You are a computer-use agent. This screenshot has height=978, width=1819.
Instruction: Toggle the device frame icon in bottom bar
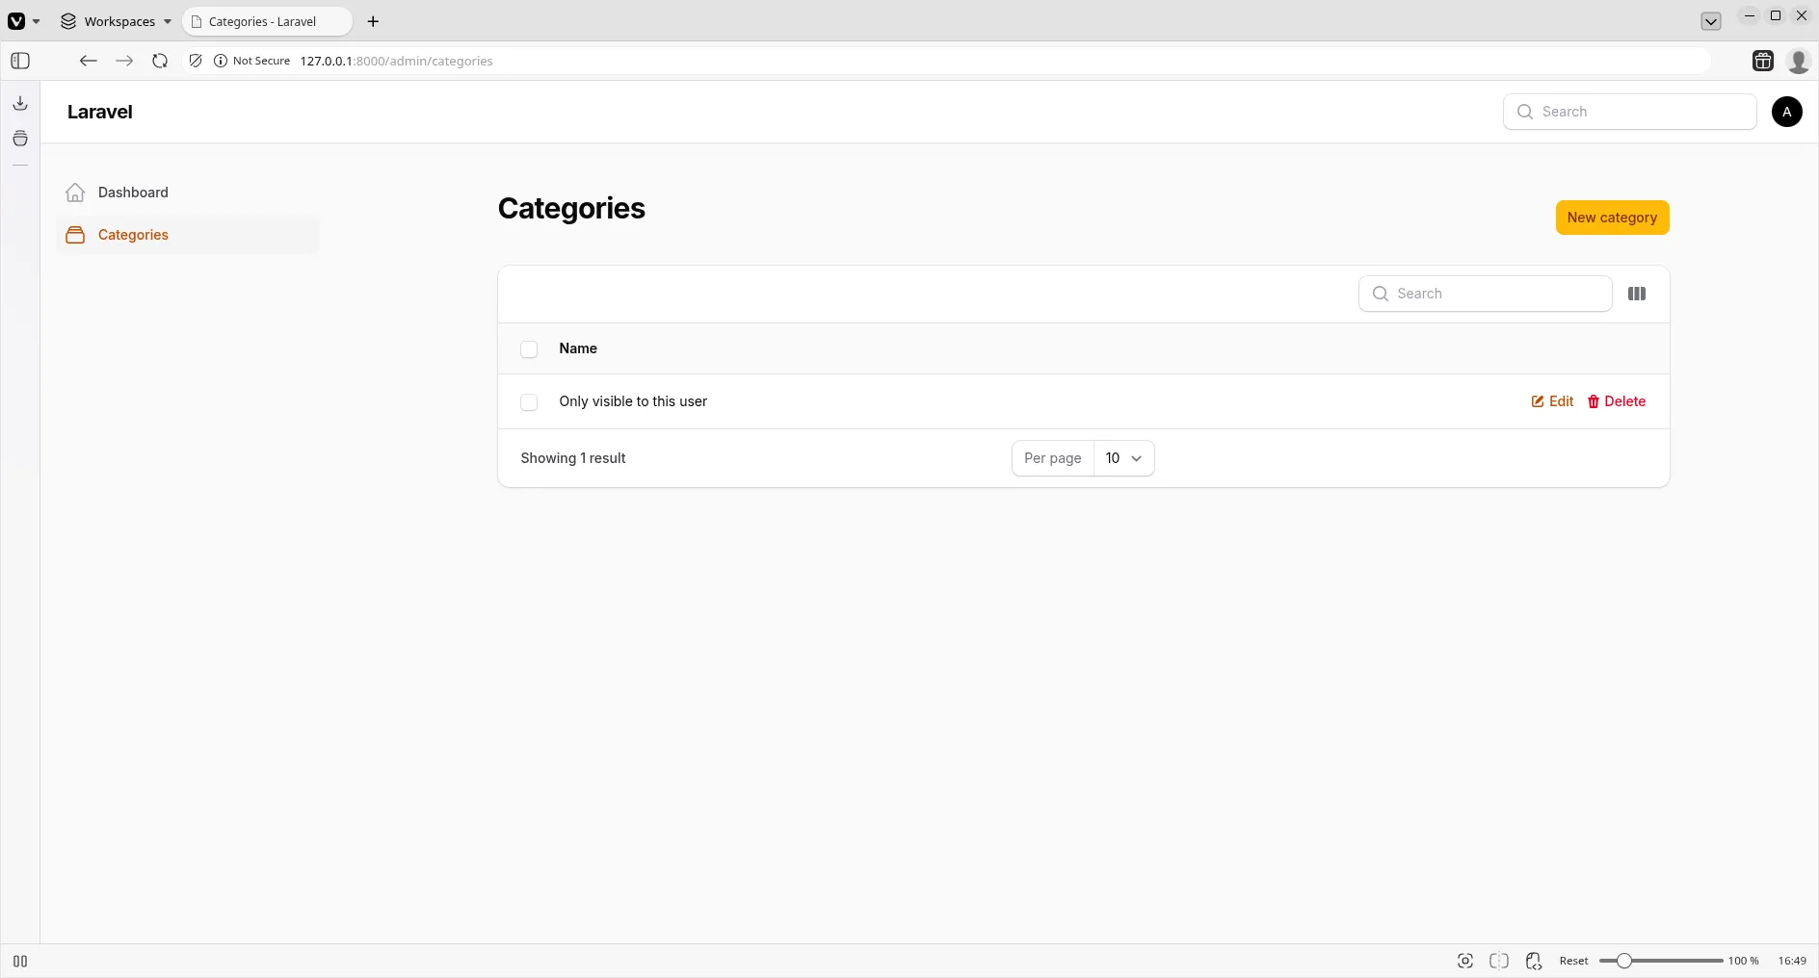point(1499,961)
